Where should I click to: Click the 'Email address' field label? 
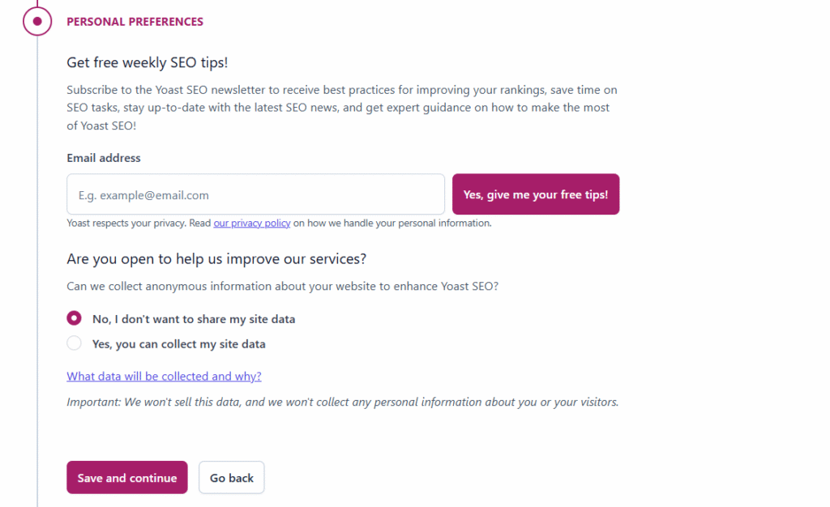[x=104, y=158]
